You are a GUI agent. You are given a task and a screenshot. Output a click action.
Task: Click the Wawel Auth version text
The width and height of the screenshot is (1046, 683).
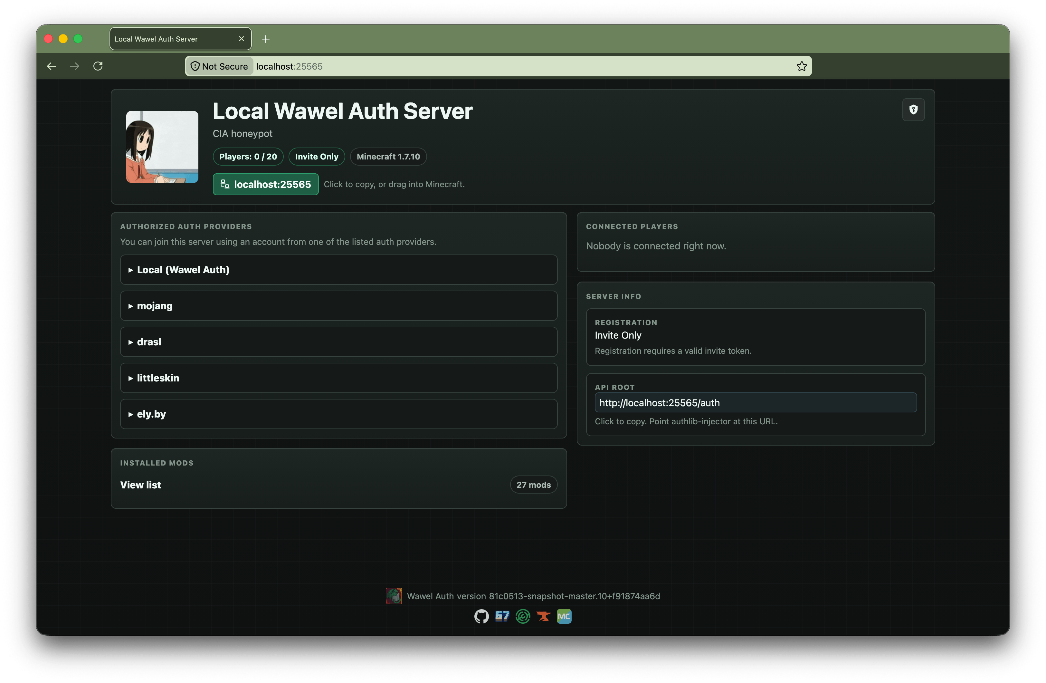point(534,596)
